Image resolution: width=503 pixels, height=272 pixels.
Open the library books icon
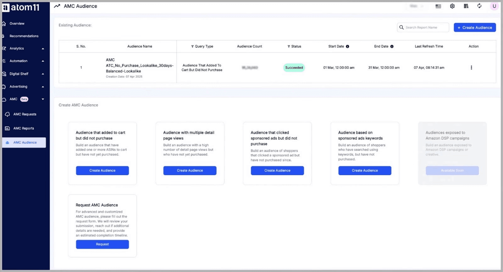[x=466, y=6]
